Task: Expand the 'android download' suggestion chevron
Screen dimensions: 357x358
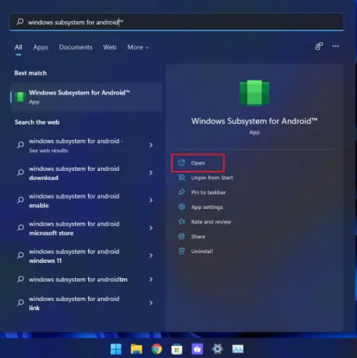Action: (x=151, y=172)
